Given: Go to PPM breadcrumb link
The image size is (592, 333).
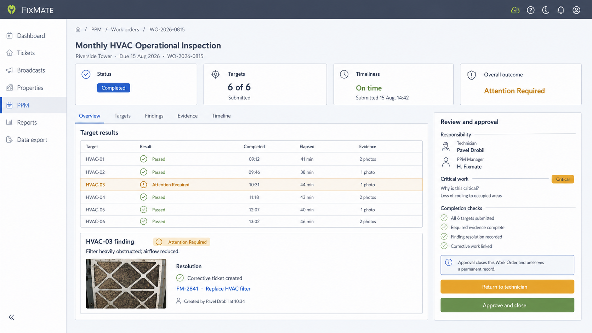Looking at the screenshot, I should [96, 29].
